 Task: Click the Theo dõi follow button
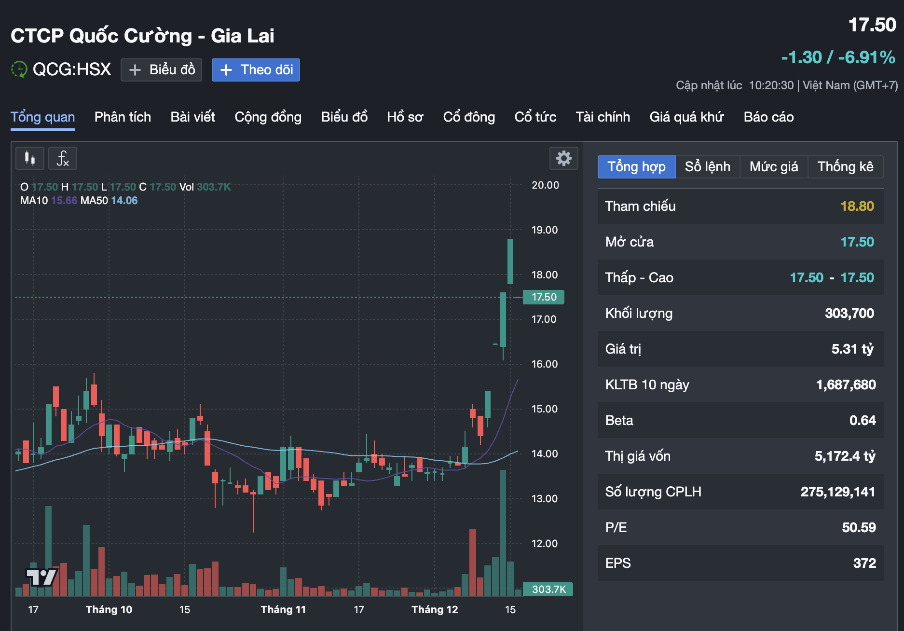click(256, 69)
